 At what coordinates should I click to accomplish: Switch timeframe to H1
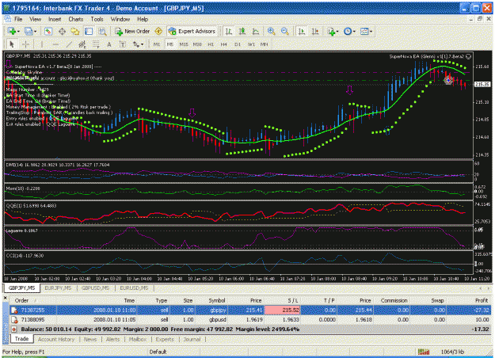(x=211, y=44)
